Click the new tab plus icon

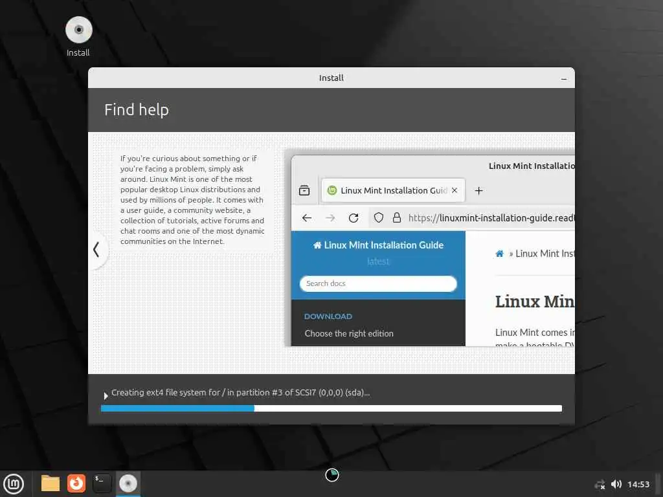tap(478, 191)
